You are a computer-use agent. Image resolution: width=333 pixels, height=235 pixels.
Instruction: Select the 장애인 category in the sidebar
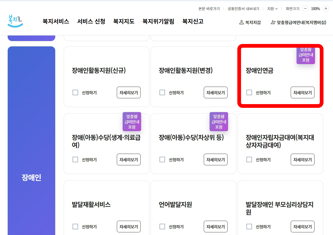click(31, 178)
